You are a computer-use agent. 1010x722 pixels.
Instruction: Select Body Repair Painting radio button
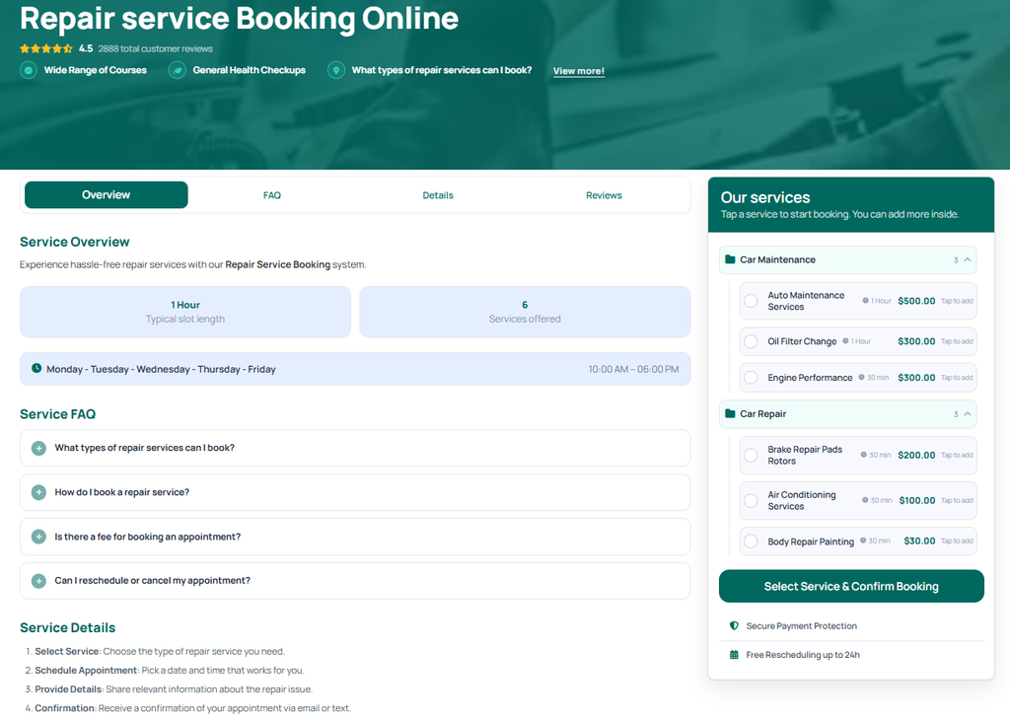click(751, 541)
